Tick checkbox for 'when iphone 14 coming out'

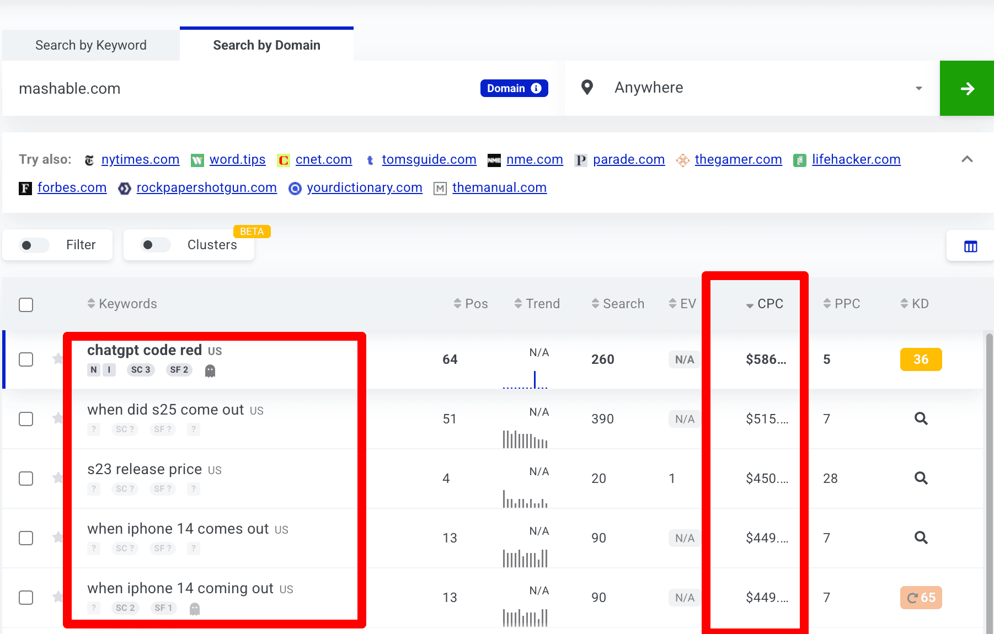click(26, 598)
